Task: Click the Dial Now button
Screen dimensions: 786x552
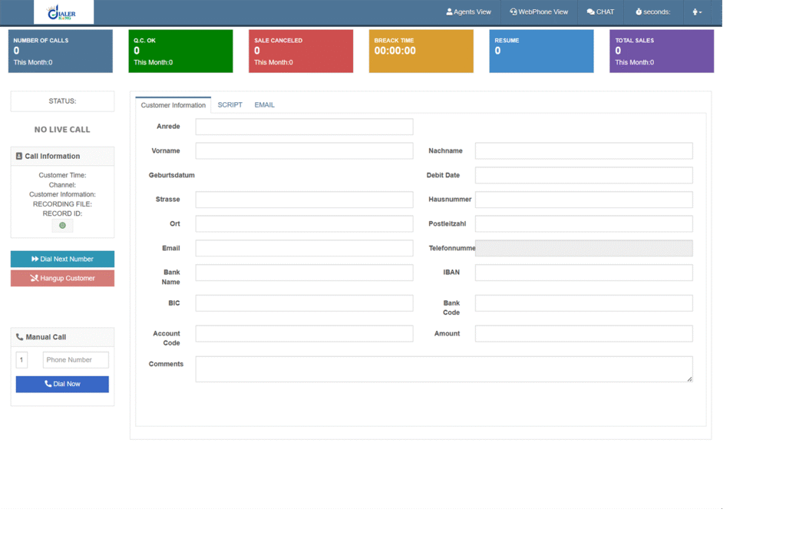Action: coord(62,384)
